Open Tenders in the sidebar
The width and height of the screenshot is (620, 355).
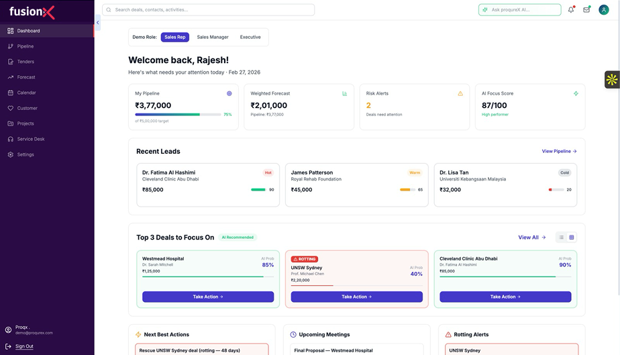25,62
